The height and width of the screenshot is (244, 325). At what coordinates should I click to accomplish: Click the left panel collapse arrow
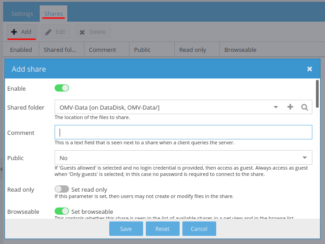[x=1, y=169]
